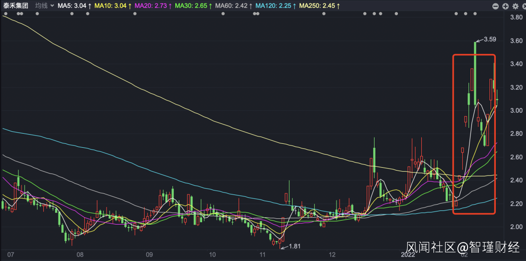Click the 10 month axis label
526x261 pixels.
tap(213, 255)
